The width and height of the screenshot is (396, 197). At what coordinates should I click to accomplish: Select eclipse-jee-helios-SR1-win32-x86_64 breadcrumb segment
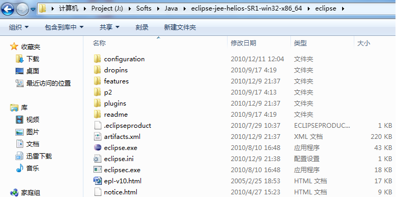[x=247, y=8]
